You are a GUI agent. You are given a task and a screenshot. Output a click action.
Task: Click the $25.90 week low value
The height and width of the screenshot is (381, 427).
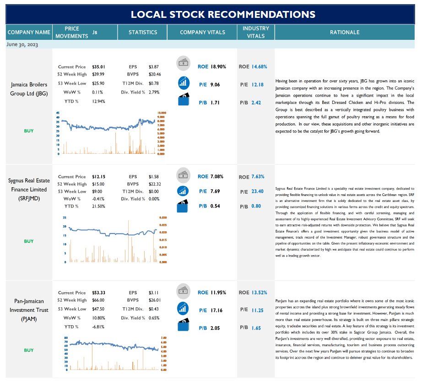pos(99,84)
